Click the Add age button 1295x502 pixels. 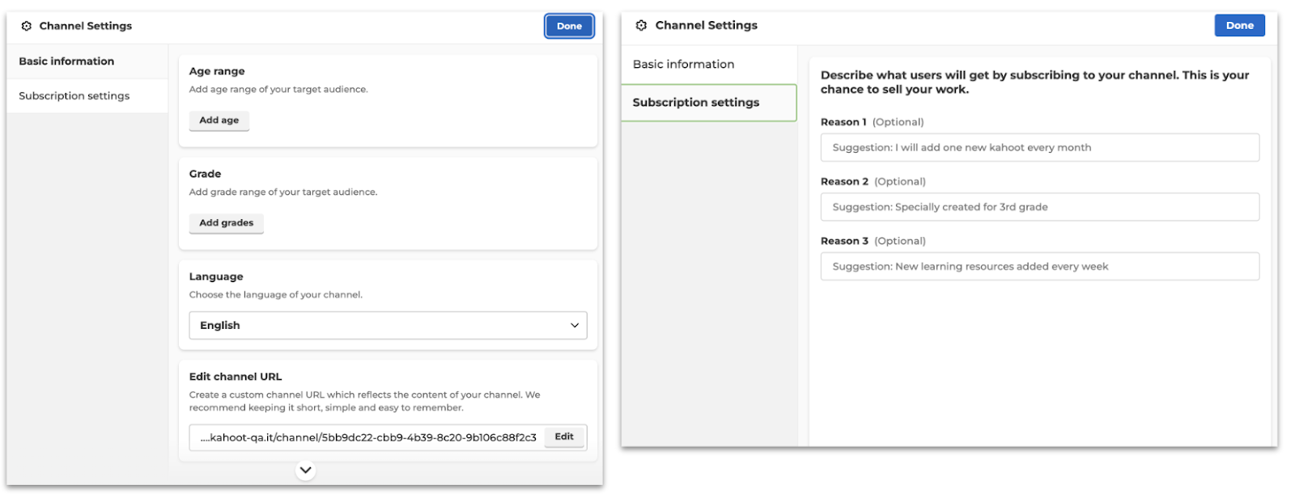tap(219, 120)
